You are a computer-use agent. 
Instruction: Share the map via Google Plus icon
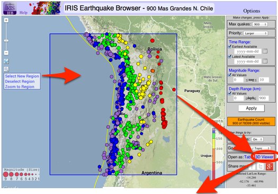coord(269,166)
